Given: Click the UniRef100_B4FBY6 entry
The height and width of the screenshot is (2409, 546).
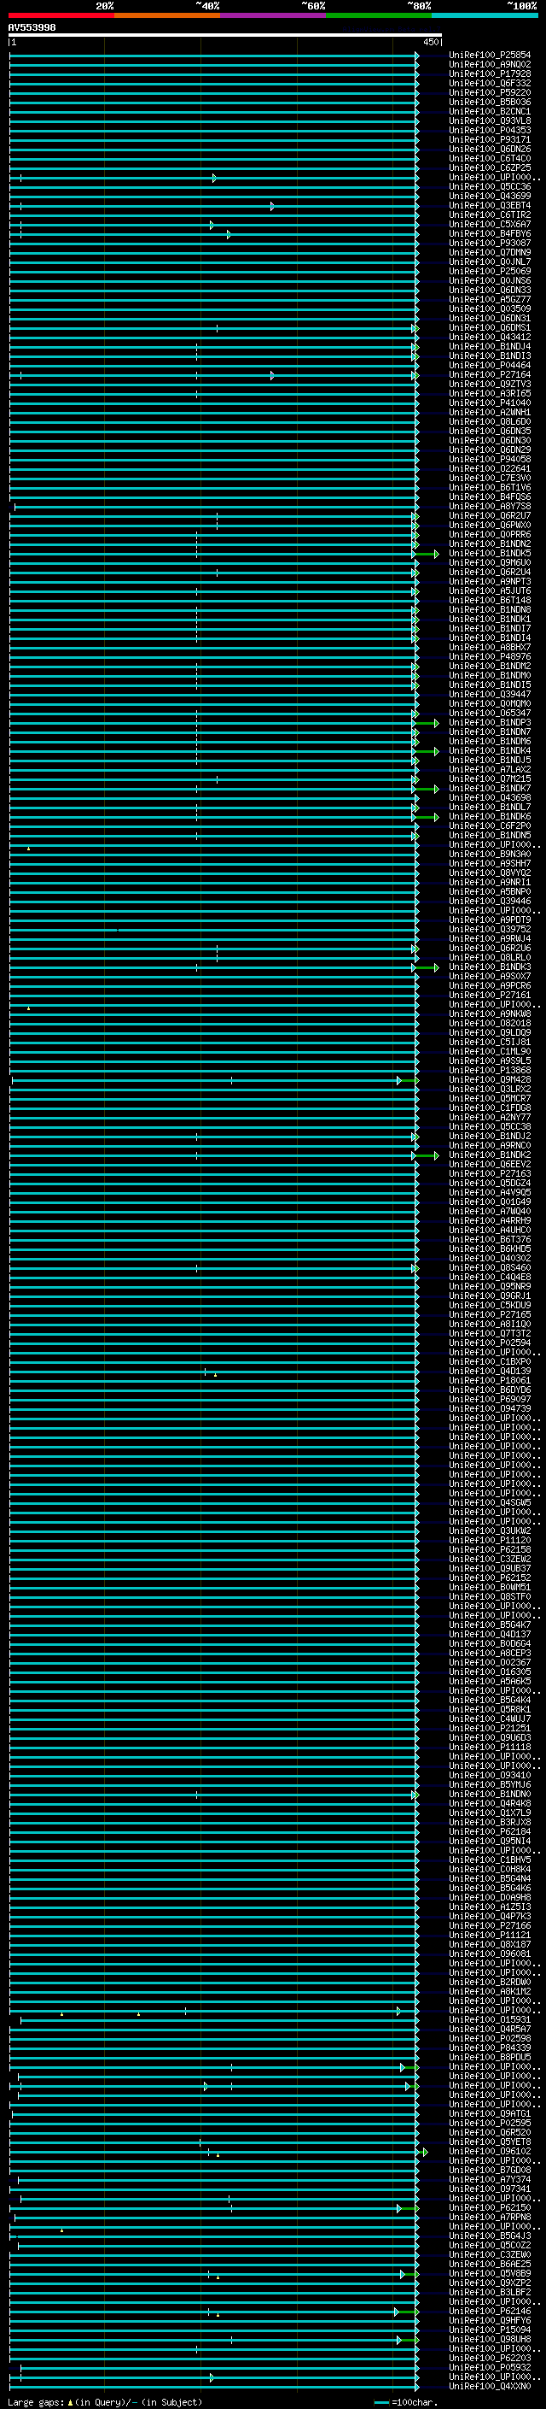Looking at the screenshot, I should [490, 234].
